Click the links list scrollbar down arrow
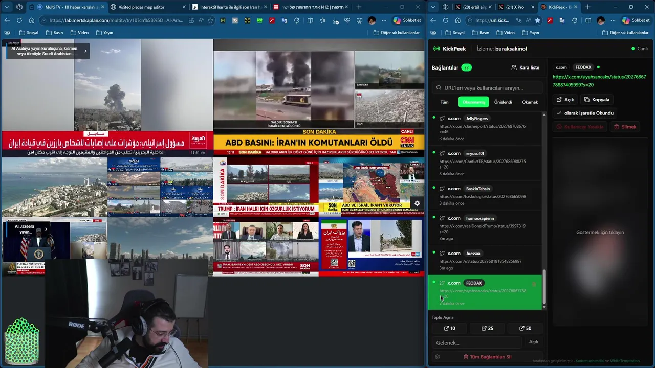The height and width of the screenshot is (368, 655). point(544,307)
